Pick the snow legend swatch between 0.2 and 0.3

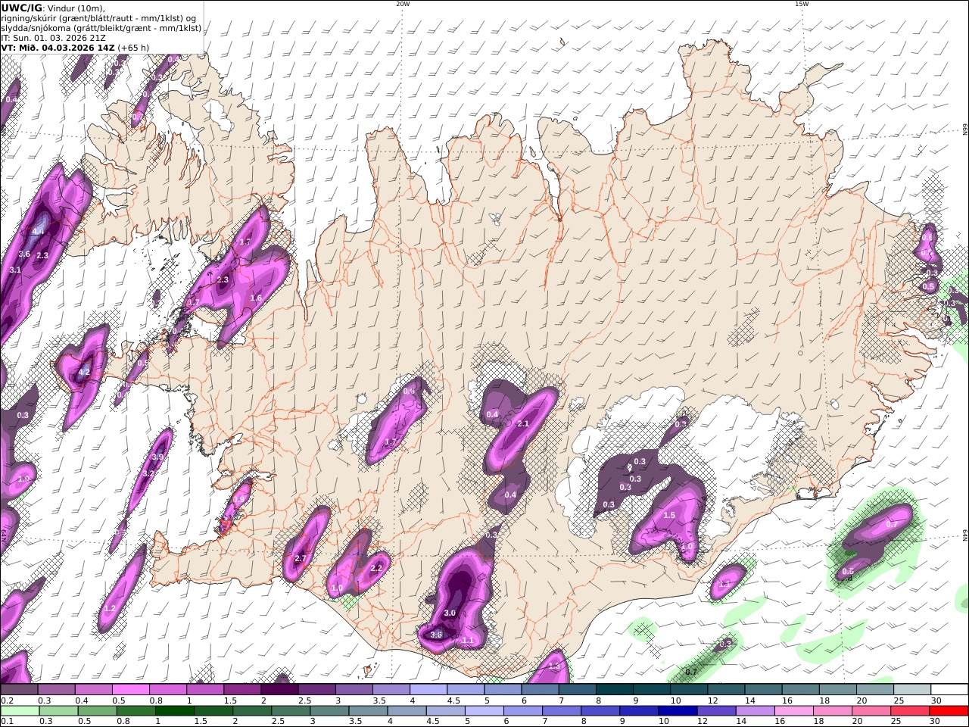point(19,690)
